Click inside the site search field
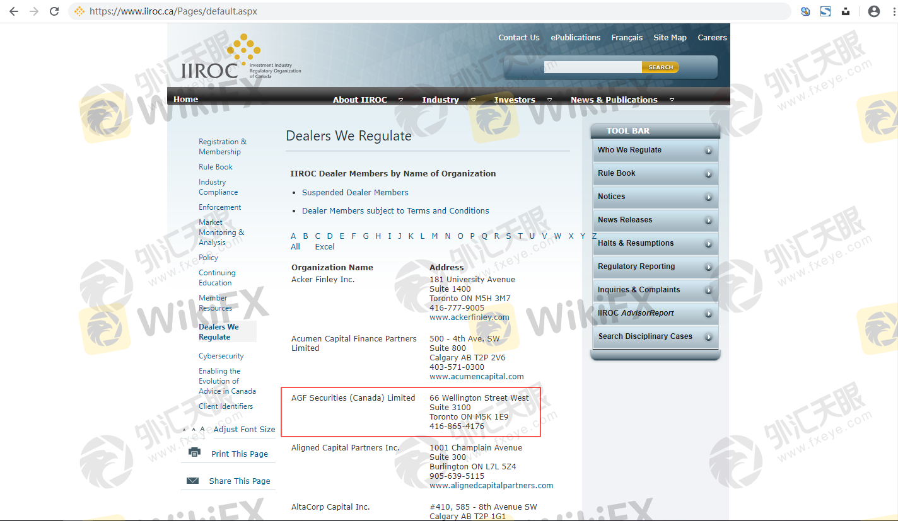The width and height of the screenshot is (898, 521). coord(592,67)
